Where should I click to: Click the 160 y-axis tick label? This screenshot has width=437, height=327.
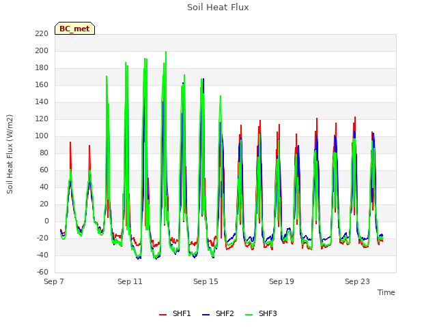42,84
